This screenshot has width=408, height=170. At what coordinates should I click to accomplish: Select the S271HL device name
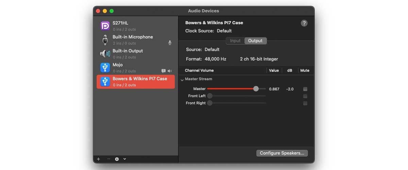tap(120, 23)
